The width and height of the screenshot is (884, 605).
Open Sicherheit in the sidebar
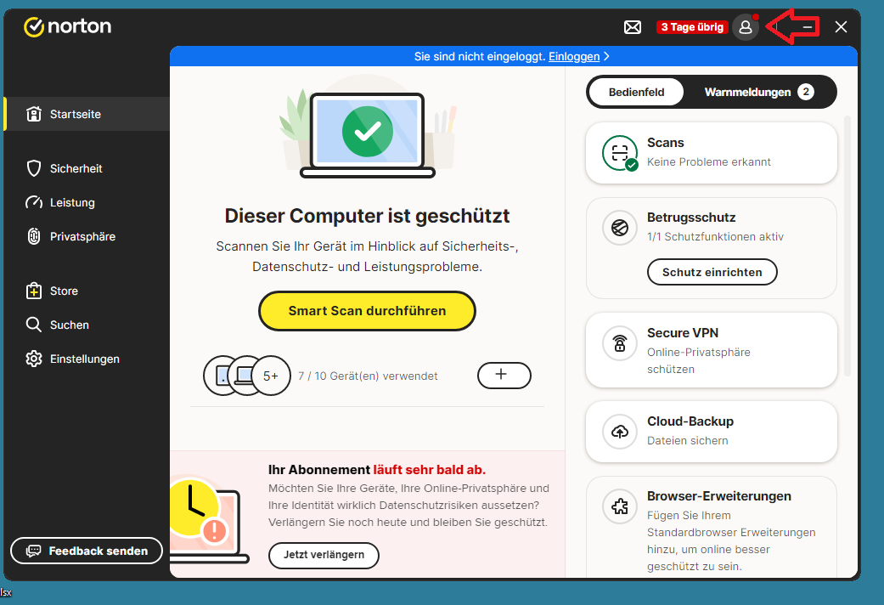[76, 169]
